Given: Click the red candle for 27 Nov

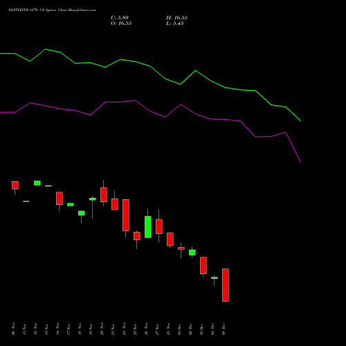Looking at the screenshot, I should click(x=159, y=226).
